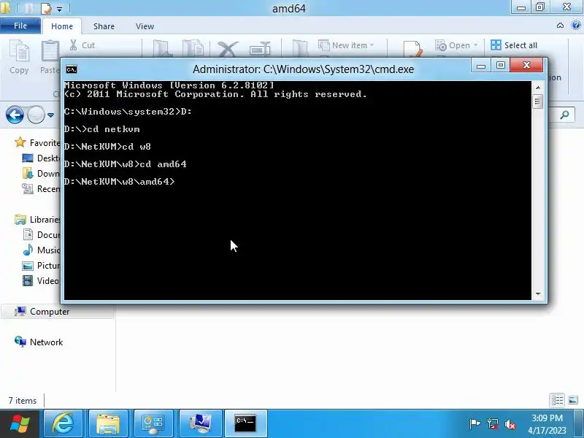Screen dimensions: 584x438
Task: Go back with the blue Back arrow
Action: pos(15,115)
